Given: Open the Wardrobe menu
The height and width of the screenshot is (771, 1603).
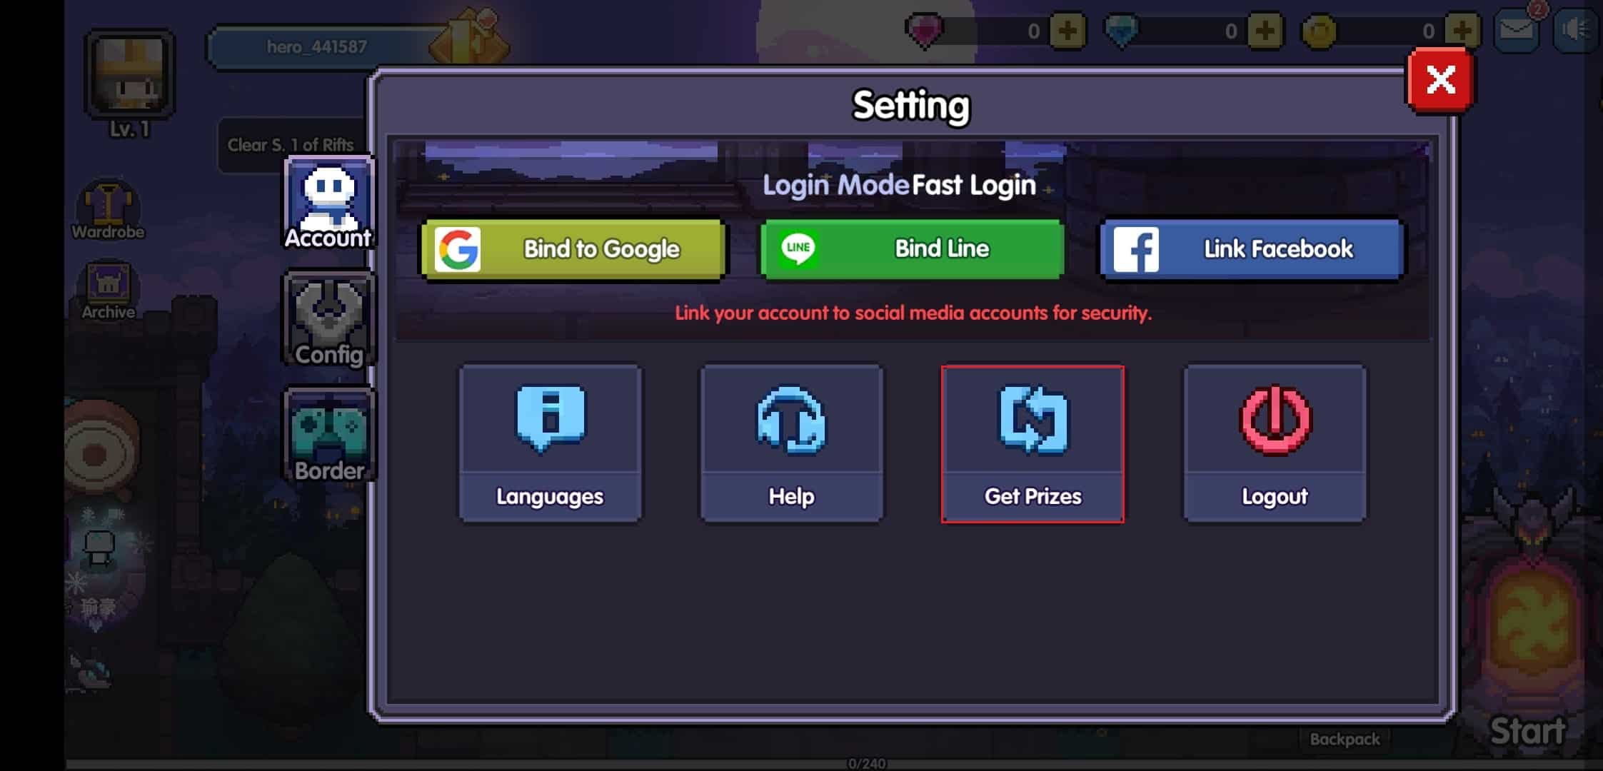Looking at the screenshot, I should pos(108,211).
